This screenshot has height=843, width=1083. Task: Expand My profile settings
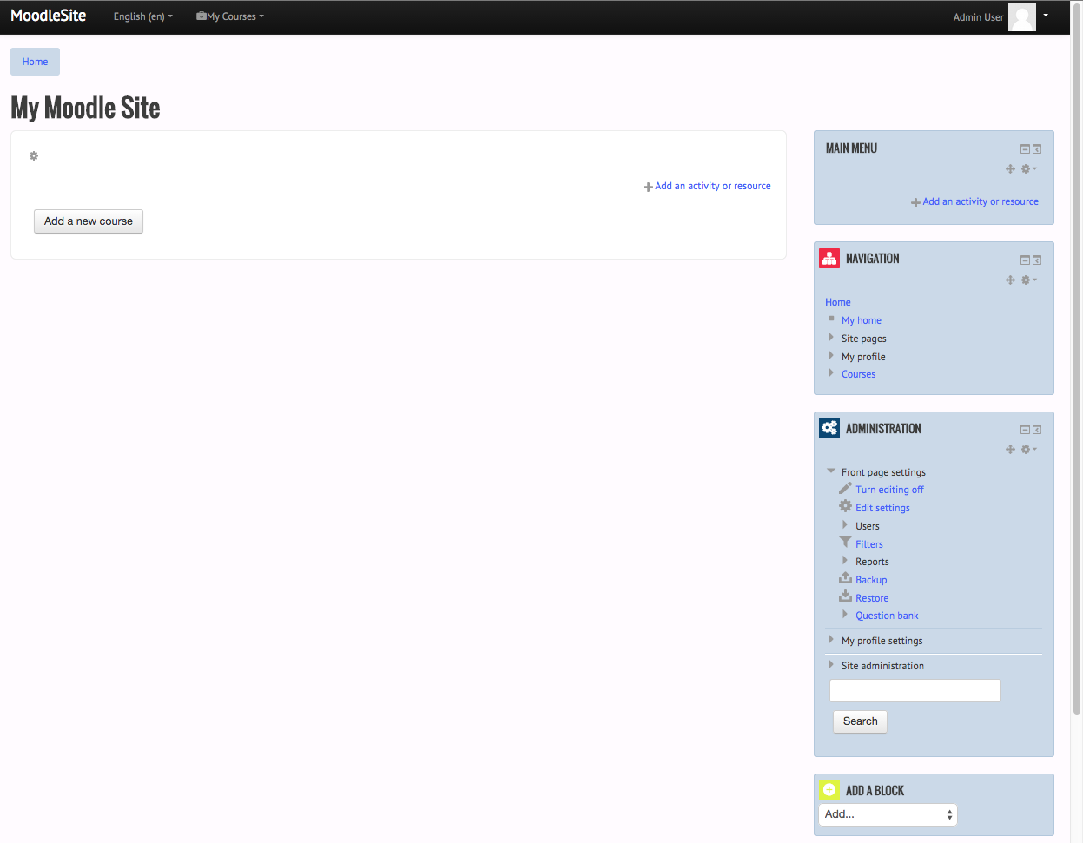point(831,640)
